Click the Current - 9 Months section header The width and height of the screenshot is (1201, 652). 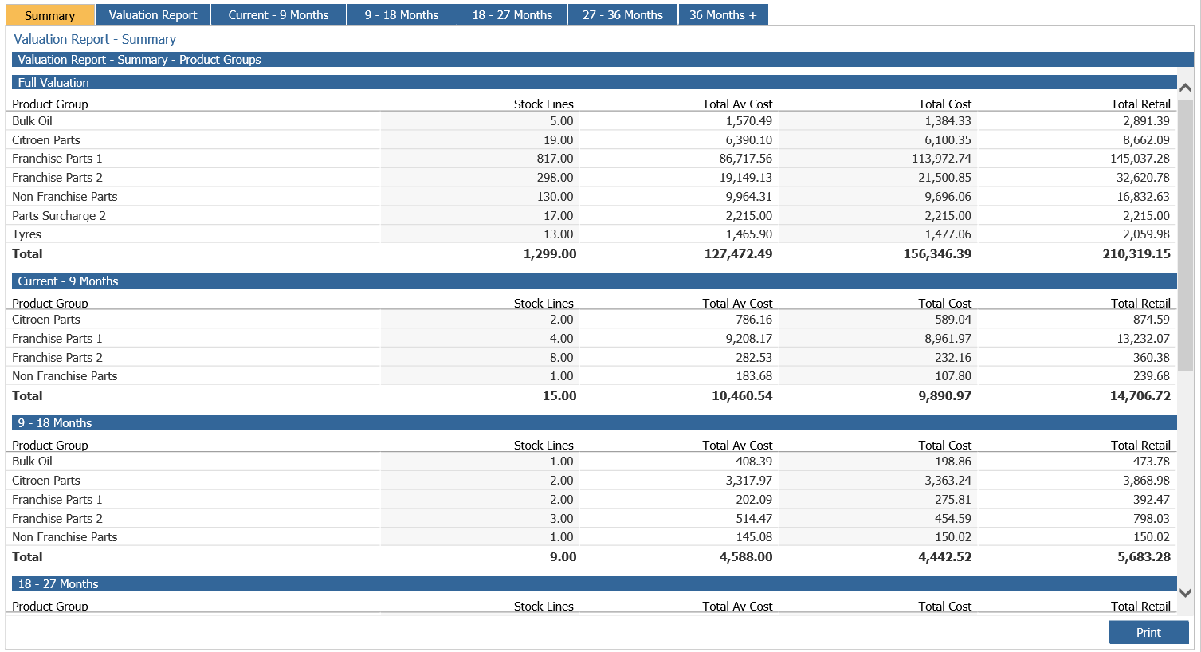pyautogui.click(x=594, y=281)
